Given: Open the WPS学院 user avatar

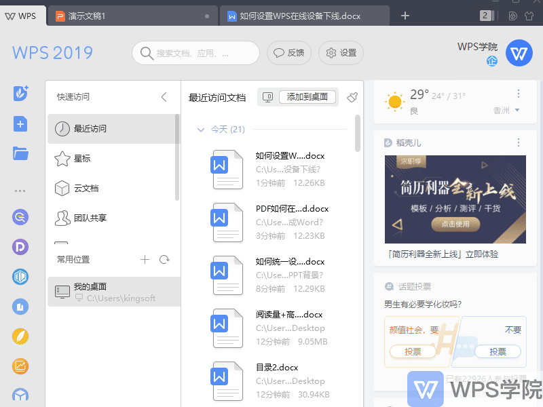Looking at the screenshot, I should (x=519, y=53).
